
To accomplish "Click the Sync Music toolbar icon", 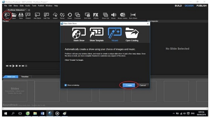I will [133, 15].
